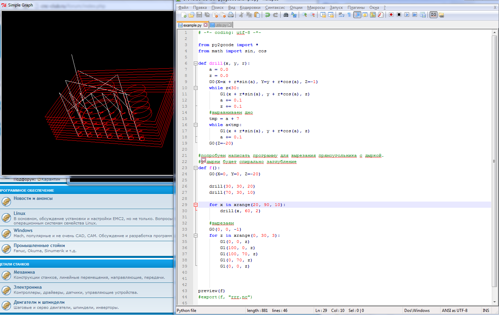Open the Linux forum link
This screenshot has height=315, width=499.
point(19,213)
